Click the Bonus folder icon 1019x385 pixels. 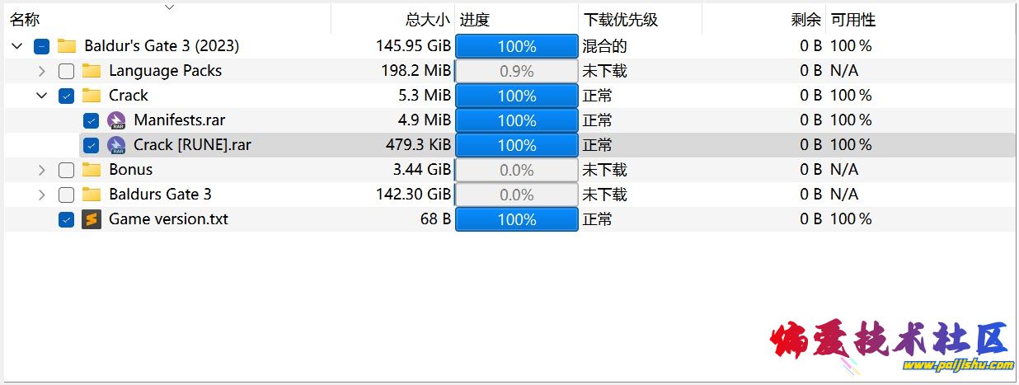coord(92,170)
